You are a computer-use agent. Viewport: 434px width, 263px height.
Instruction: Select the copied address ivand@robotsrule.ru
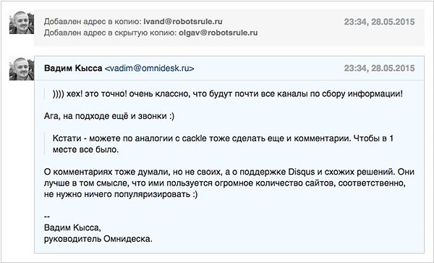pos(183,21)
